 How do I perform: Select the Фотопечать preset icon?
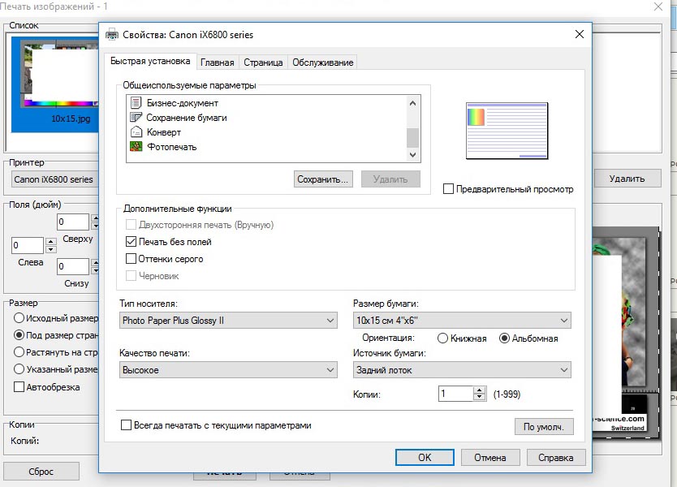(x=136, y=146)
